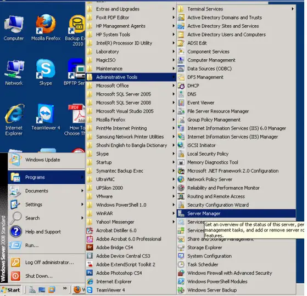Open Mozilla Firefox desktop shortcut
This screenshot has height=296, width=307.
coord(46,27)
